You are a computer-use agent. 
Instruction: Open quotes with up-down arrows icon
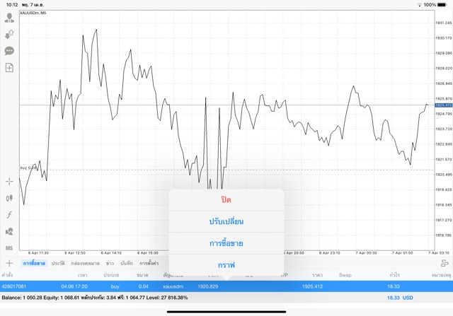9,34
